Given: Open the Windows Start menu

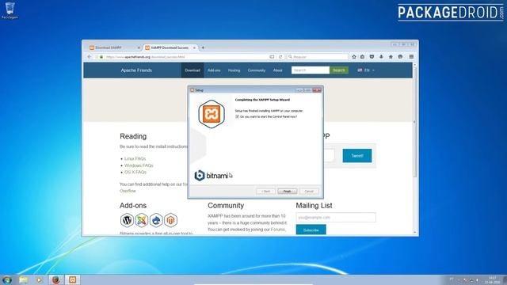Looking at the screenshot, I should 6,279.
